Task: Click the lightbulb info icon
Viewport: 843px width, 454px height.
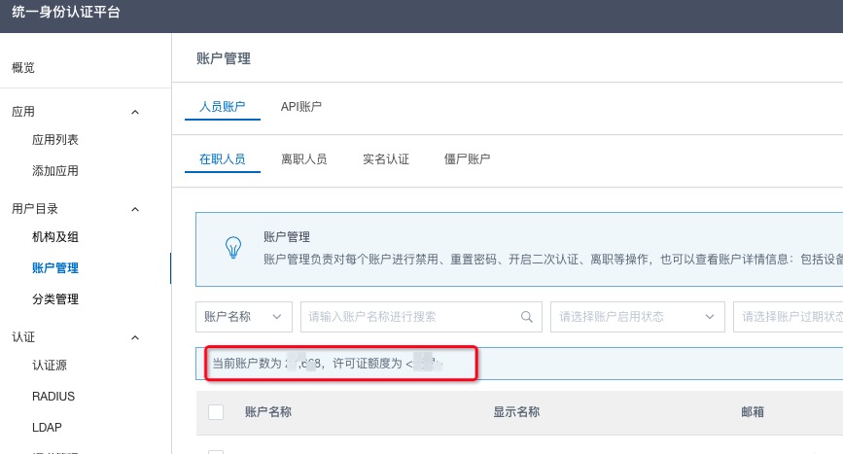Action: coord(233,247)
